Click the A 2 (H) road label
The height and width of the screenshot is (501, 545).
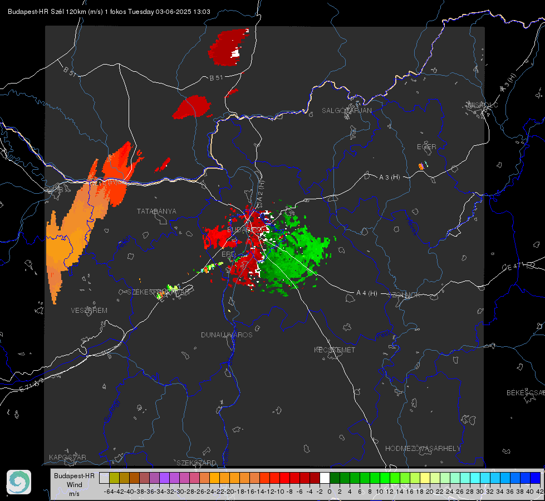point(261,191)
